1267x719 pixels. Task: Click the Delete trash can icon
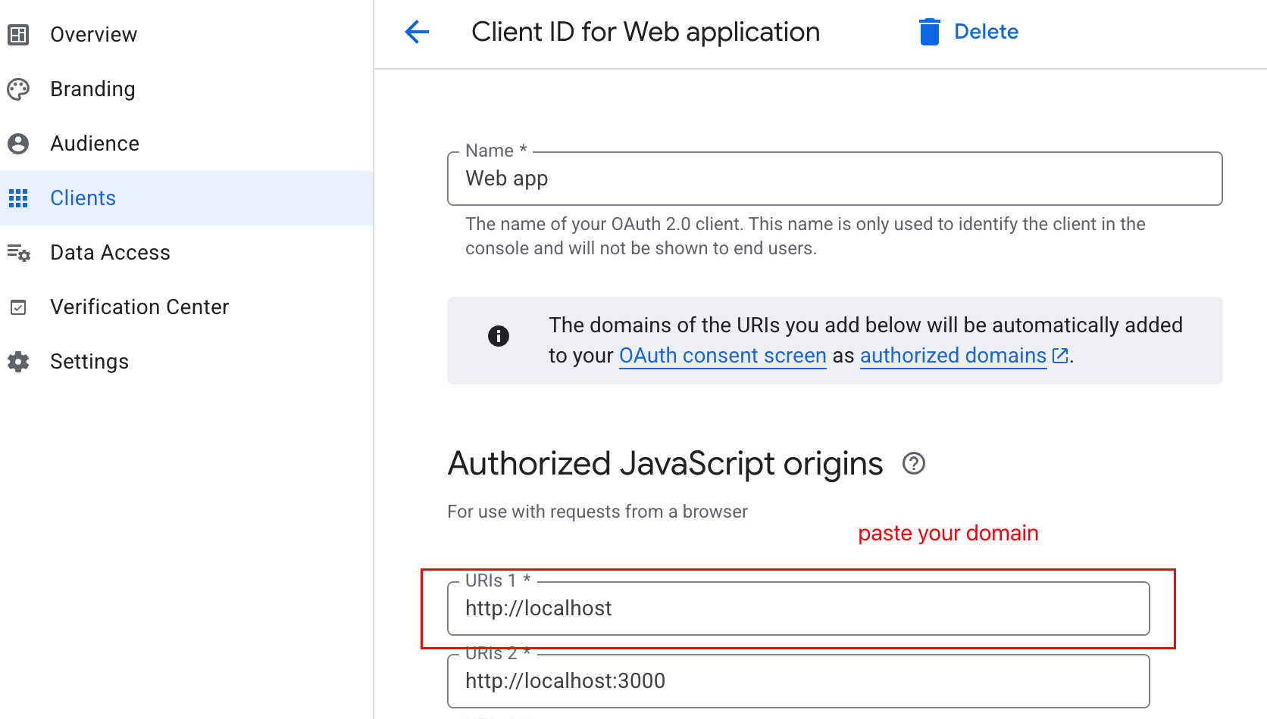coord(929,32)
